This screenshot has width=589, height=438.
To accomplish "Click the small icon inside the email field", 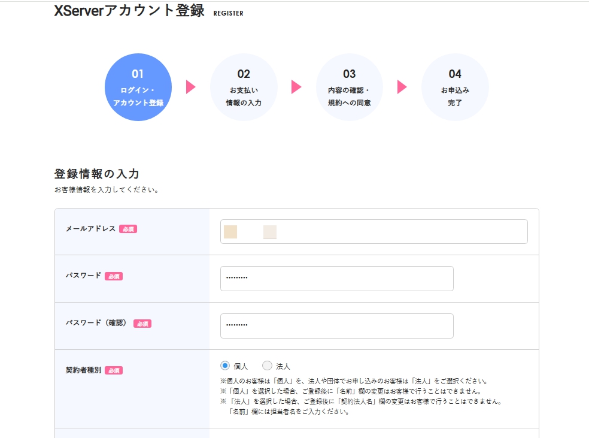I will [230, 232].
